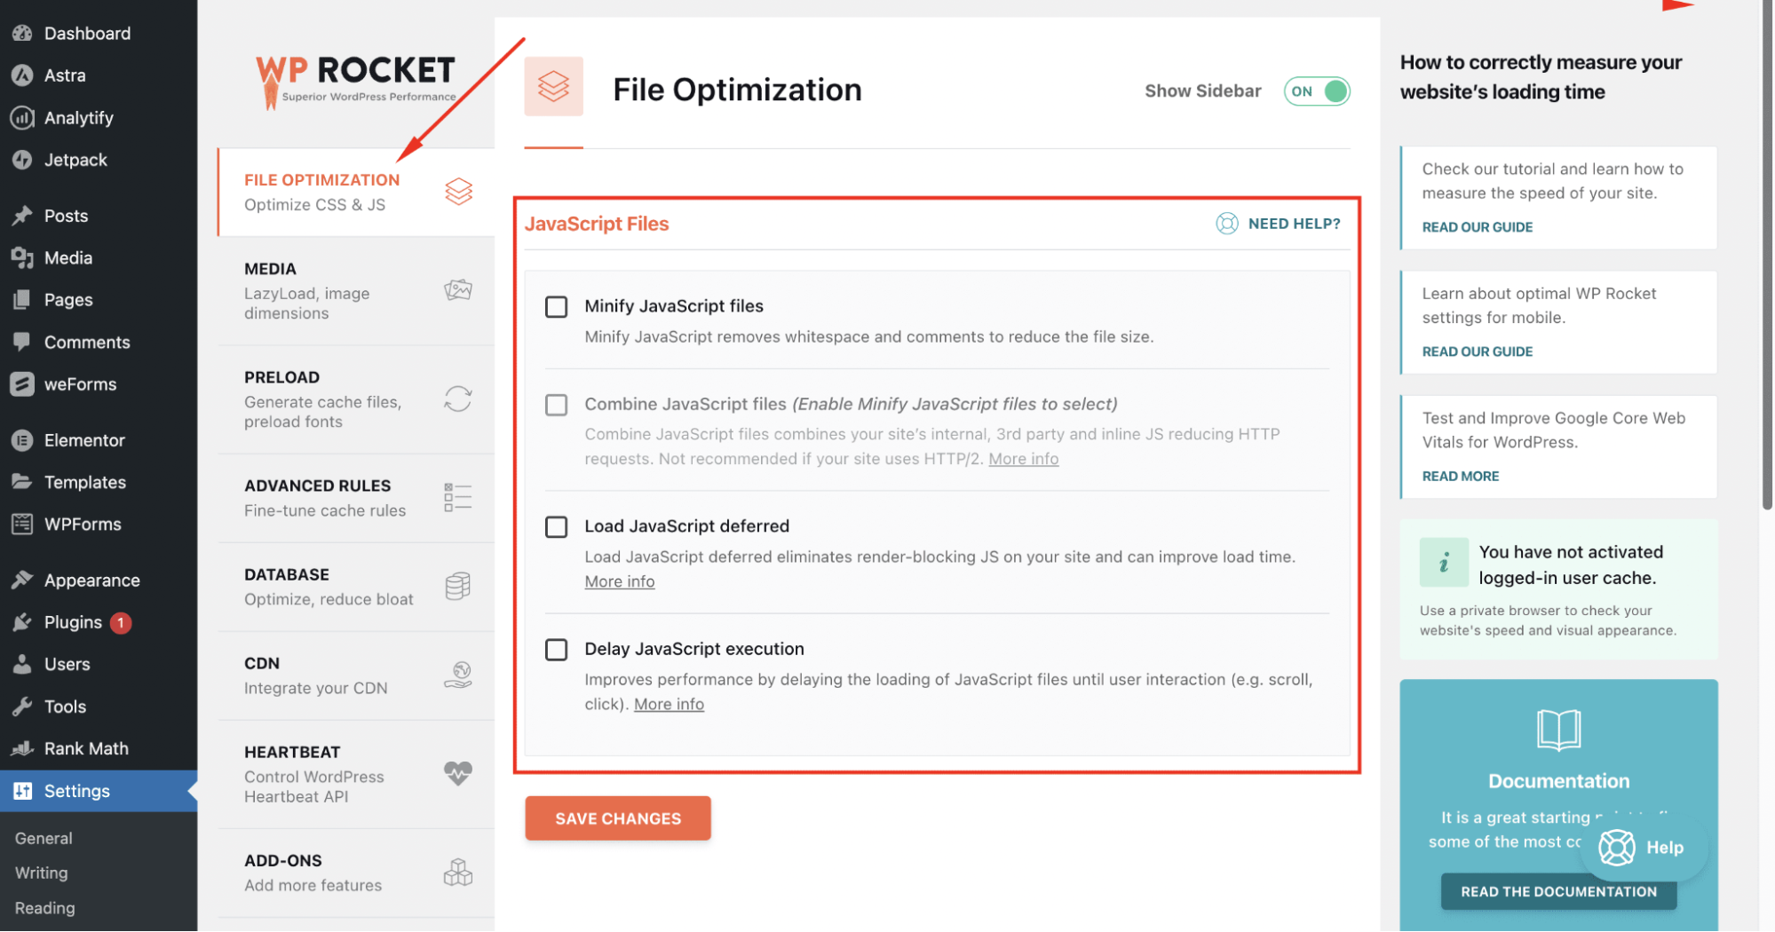The width and height of the screenshot is (1775, 932).
Task: Click More info under Load JavaScript deferred
Action: coord(620,581)
